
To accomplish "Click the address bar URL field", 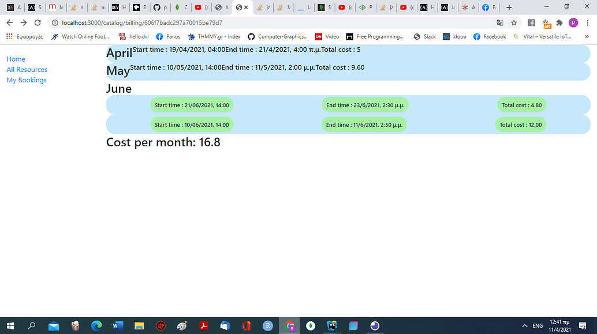I will (231, 24).
